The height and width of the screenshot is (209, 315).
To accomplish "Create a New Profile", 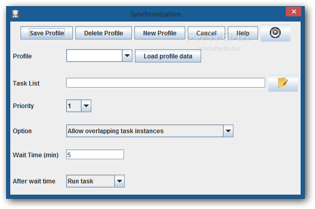I will point(160,33).
